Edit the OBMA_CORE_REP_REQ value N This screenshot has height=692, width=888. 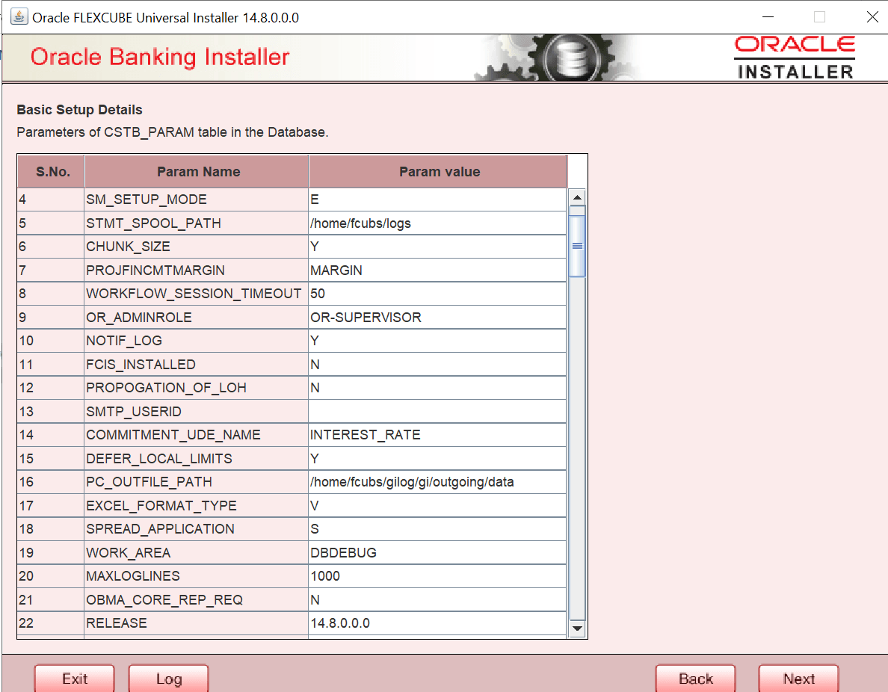(437, 599)
